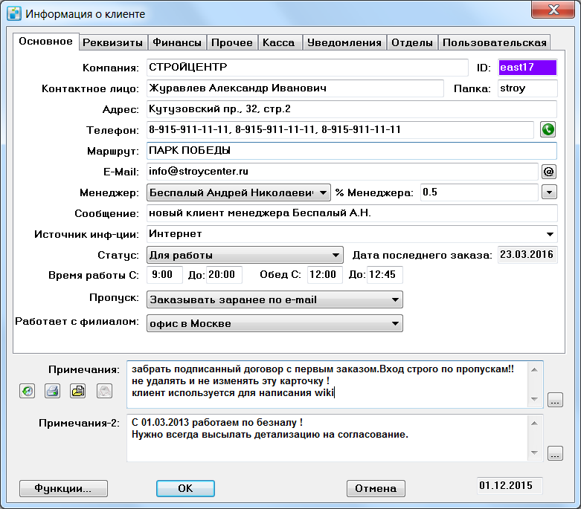Click up arrow of Примечания-2 scrollbar
This screenshot has width=581, height=509.
[534, 423]
